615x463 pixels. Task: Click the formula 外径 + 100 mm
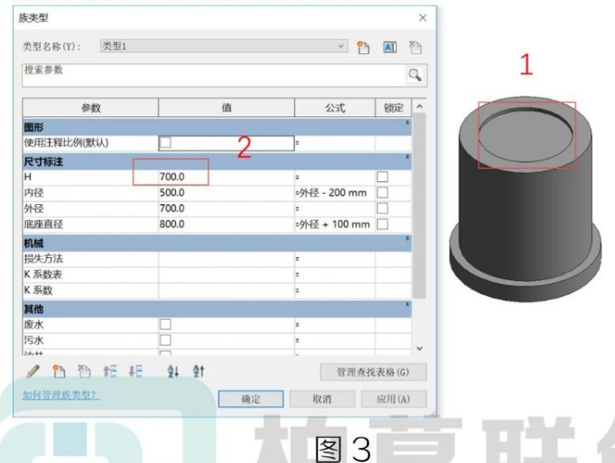click(335, 224)
